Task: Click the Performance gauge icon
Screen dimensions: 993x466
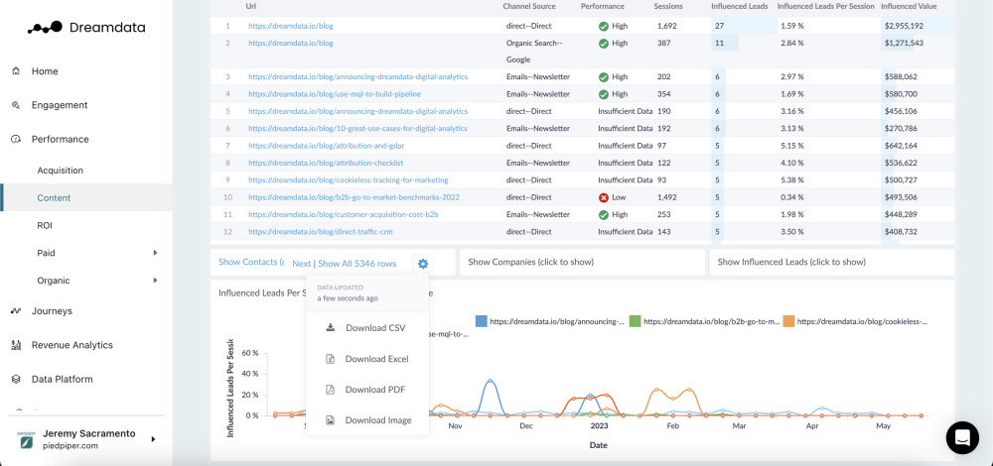Action: click(17, 139)
